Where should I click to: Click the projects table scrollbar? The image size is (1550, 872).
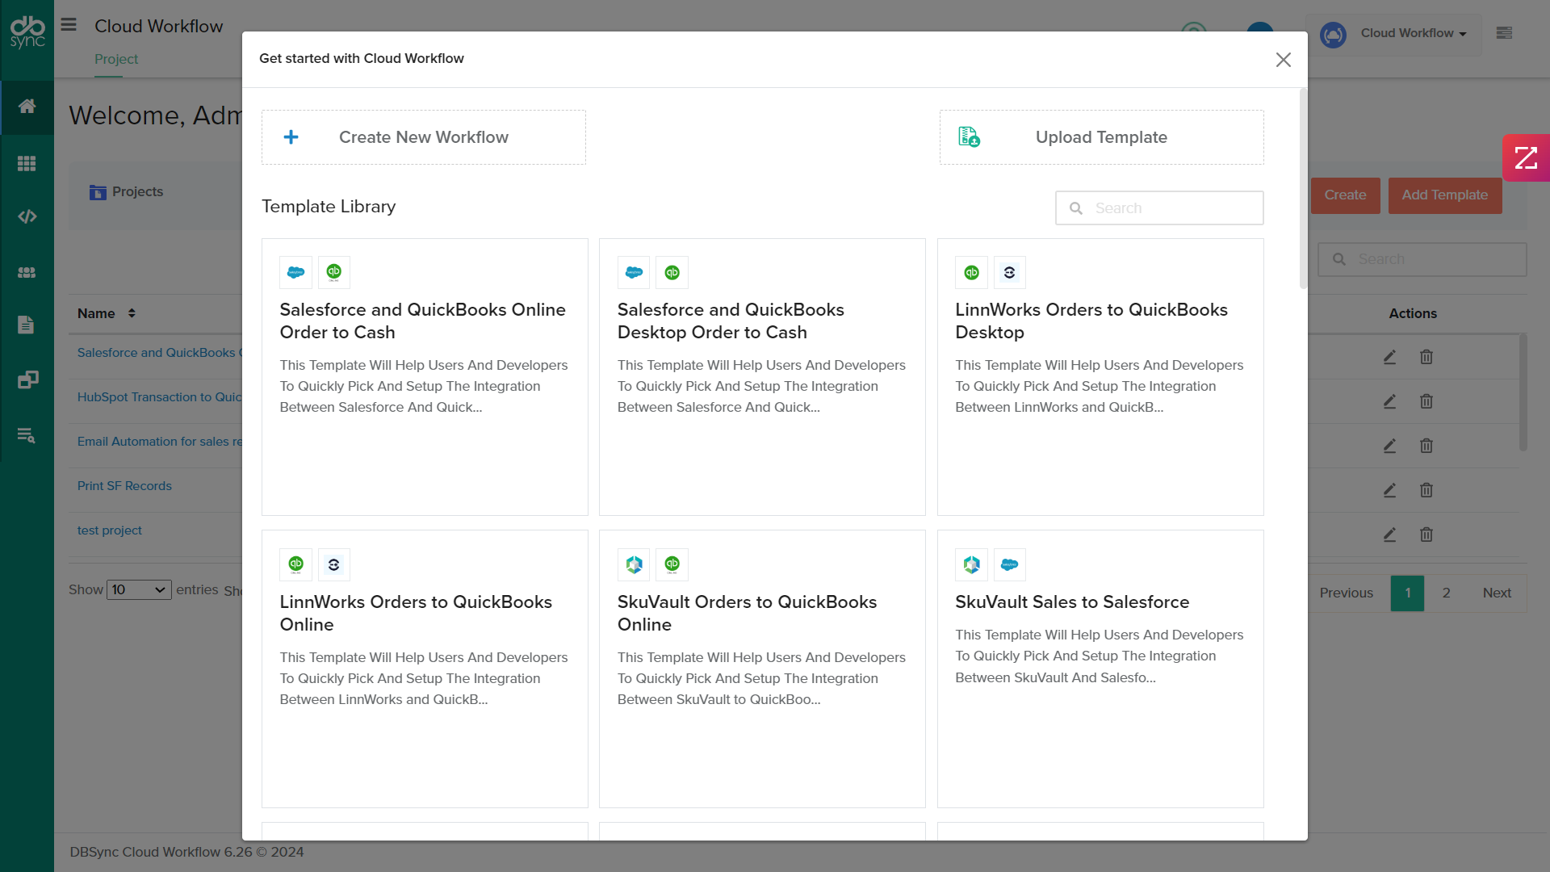pos(1523,392)
